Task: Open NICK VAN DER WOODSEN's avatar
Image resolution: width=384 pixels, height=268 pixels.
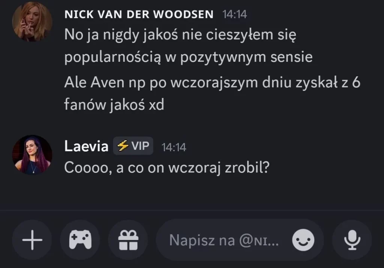Action: (x=32, y=21)
